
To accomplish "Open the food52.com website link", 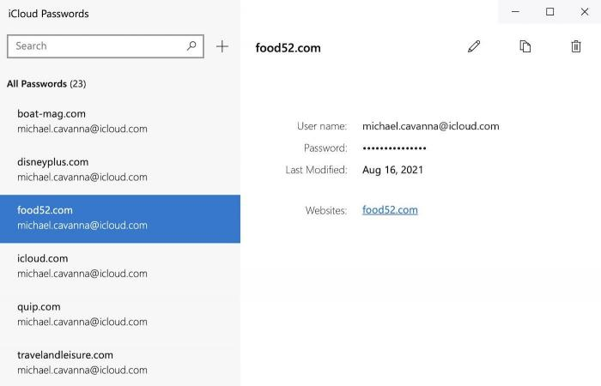I will point(390,210).
